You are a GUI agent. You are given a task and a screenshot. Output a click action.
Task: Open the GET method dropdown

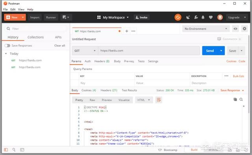pyautogui.click(x=85, y=51)
